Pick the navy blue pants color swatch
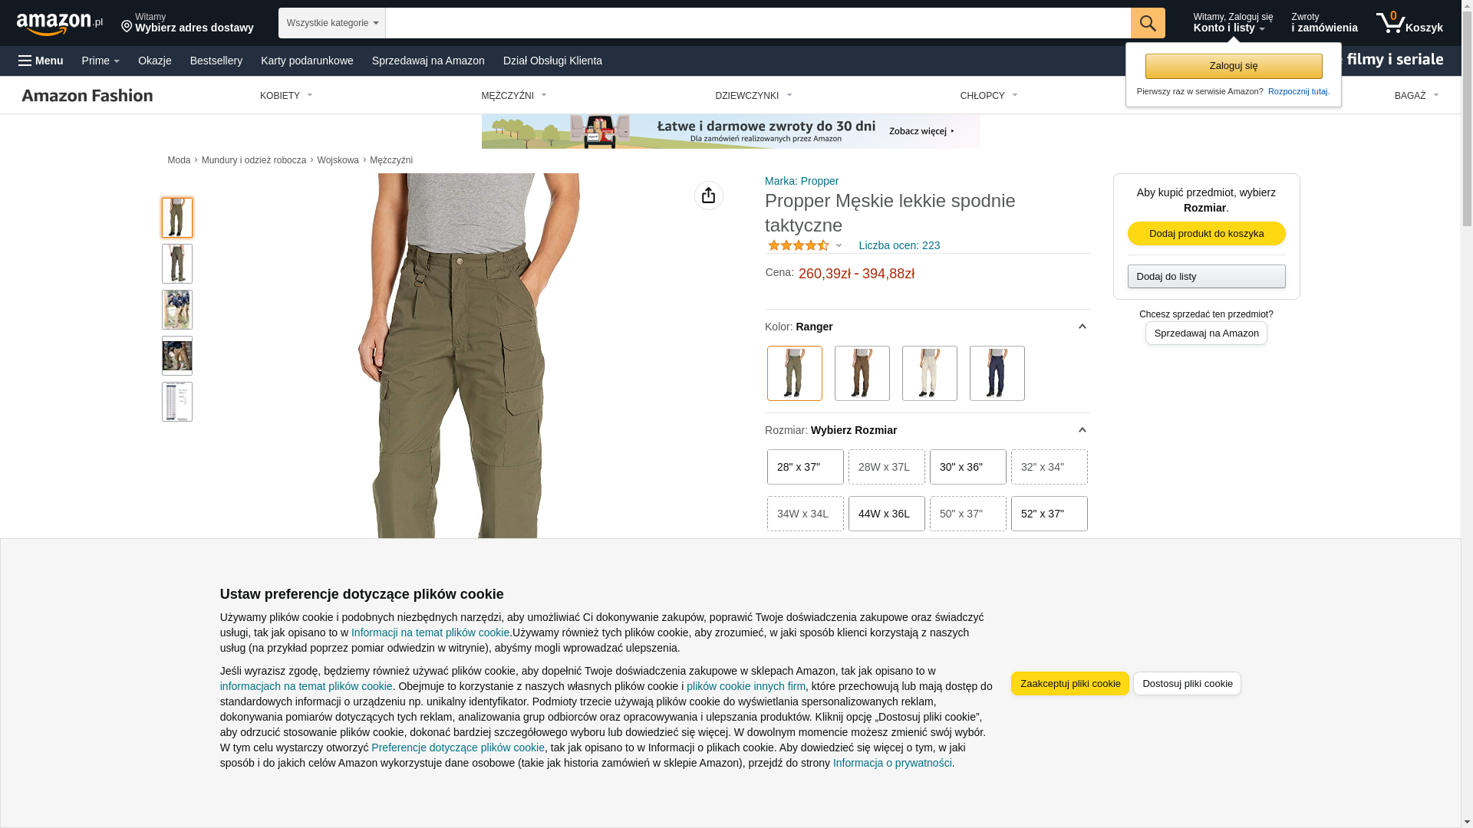The image size is (1473, 828). [997, 373]
